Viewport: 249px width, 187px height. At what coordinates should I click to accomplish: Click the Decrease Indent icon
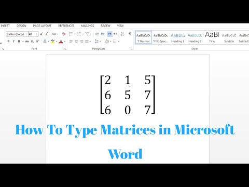[97, 34]
